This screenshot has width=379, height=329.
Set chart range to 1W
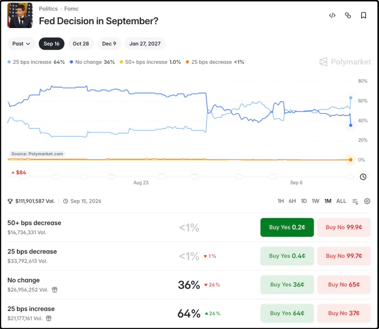tap(315, 201)
